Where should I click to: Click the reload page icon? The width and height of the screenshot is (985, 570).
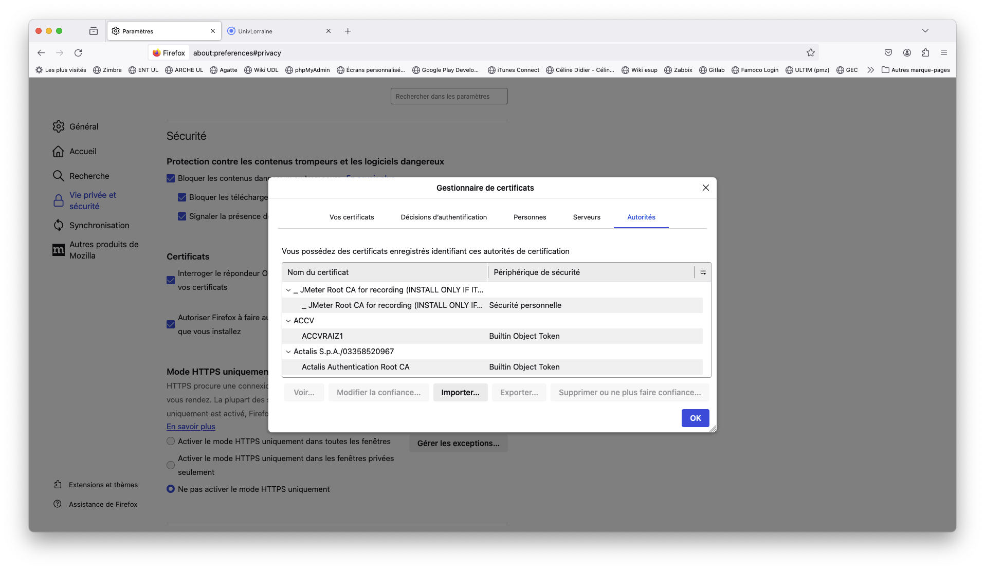78,53
